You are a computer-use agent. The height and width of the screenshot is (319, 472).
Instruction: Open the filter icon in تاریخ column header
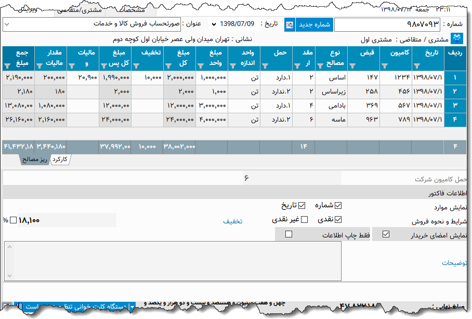[416, 65]
